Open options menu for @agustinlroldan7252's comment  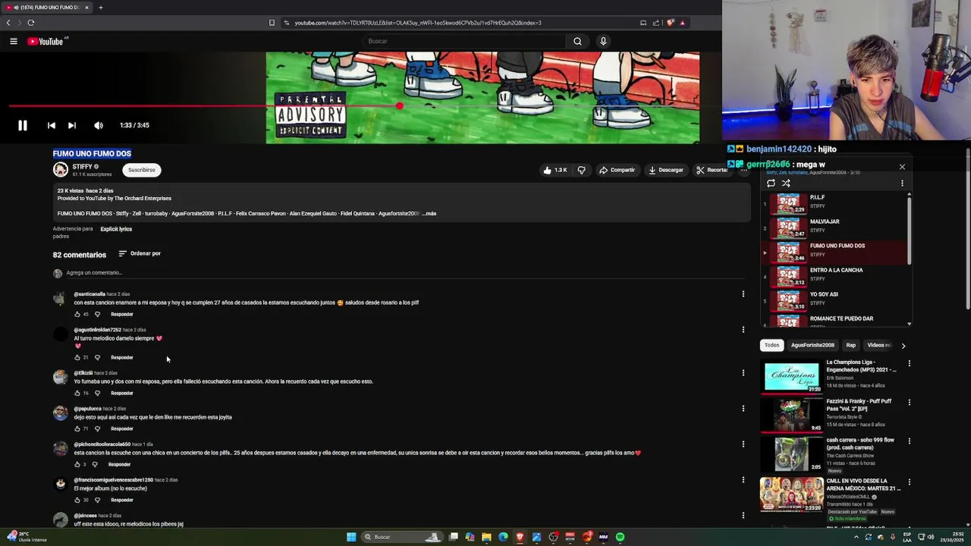[743, 329]
